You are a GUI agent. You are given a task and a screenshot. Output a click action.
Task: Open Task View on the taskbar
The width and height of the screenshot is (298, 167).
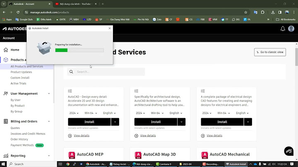click(x=60, y=164)
